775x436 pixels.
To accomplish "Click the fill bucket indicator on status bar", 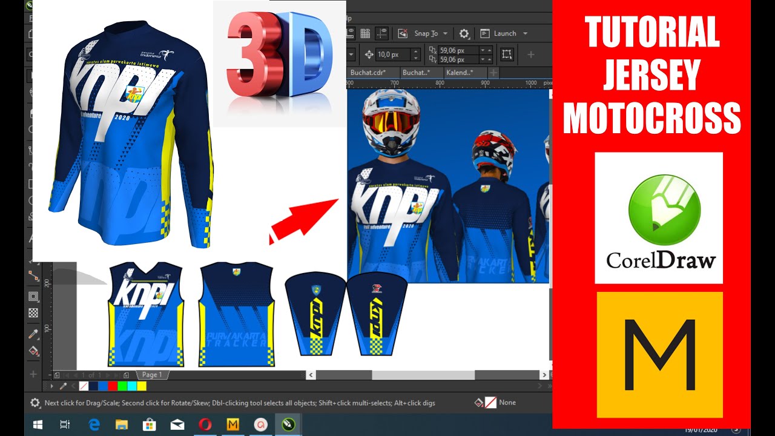I will (478, 402).
